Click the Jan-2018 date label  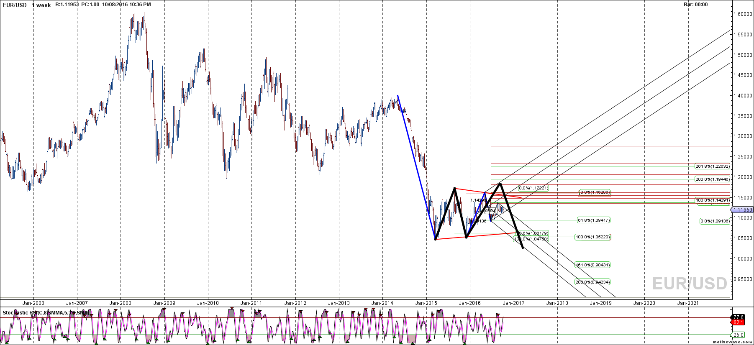pyautogui.click(x=557, y=303)
